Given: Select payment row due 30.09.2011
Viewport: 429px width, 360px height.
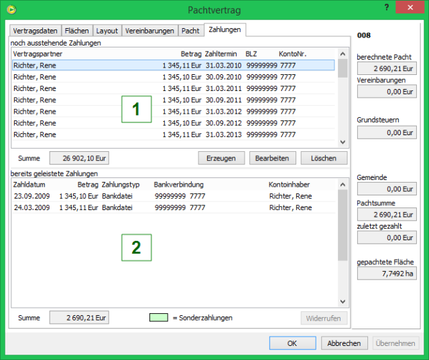Looking at the screenshot, I should (x=174, y=100).
